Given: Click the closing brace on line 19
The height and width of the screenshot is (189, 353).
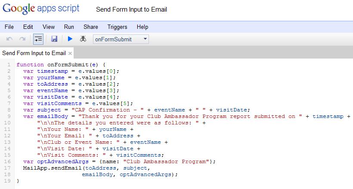Looking at the screenshot, I should [x=18, y=181].
